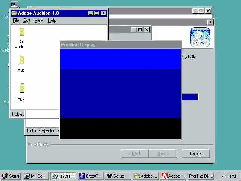
Task: Click the black band in Profiling Display
Action: click(120, 129)
